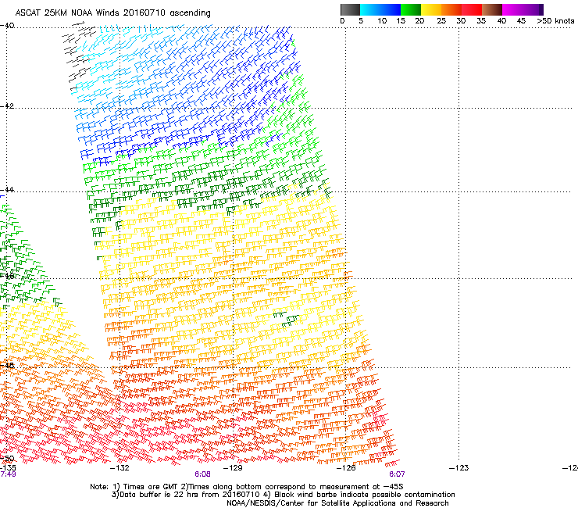
Task: Click the '>50 knots' legend label
Action: 555,21
